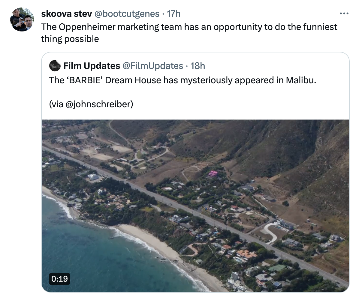Viewport: 359px width, 296px height.
Task: Click skoova stev's profile avatar
Action: click(22, 19)
